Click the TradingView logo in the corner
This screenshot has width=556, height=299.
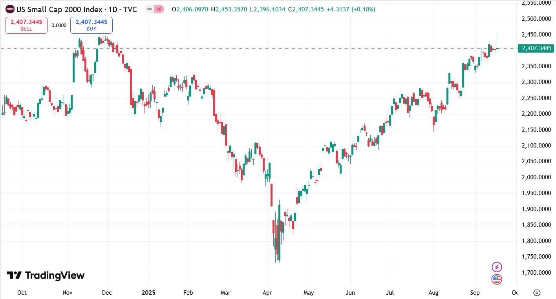click(x=45, y=276)
